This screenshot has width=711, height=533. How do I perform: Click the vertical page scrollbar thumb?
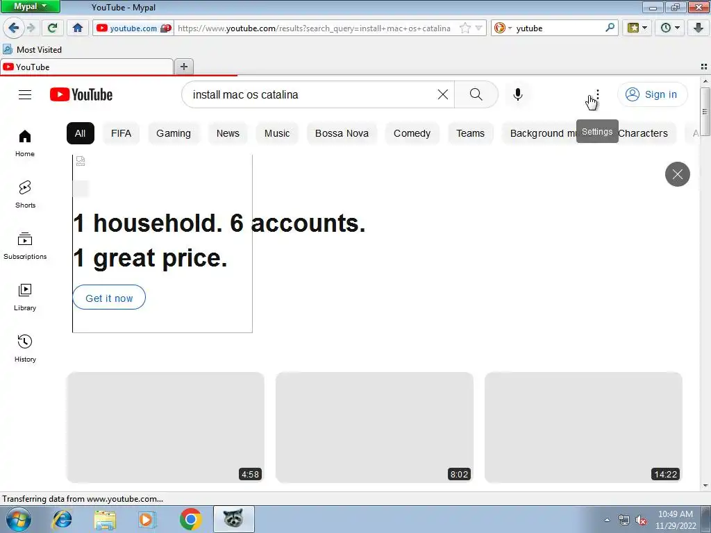pos(705,112)
